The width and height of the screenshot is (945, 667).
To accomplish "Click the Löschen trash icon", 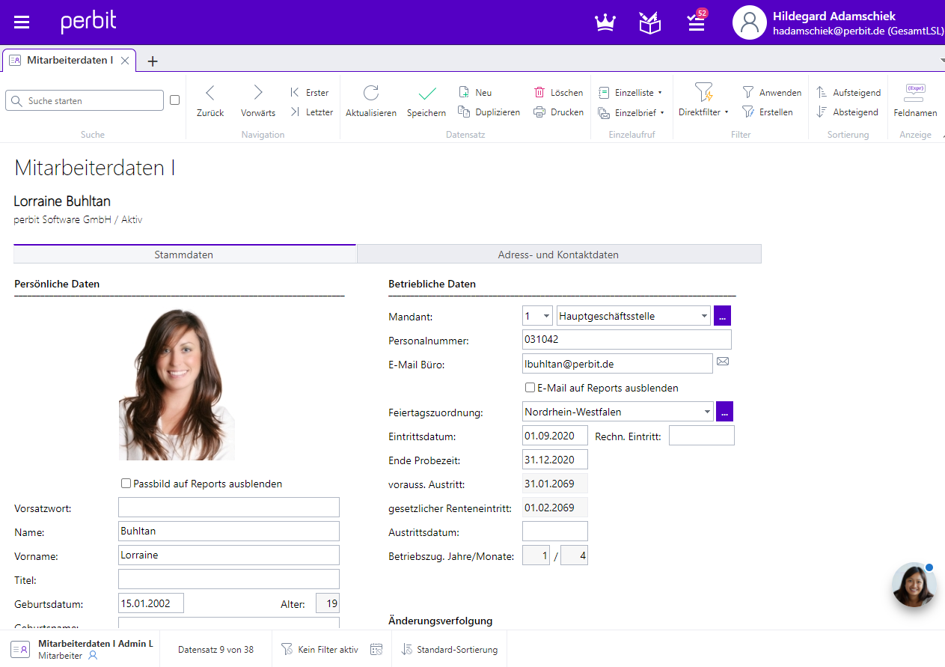I will pos(540,92).
